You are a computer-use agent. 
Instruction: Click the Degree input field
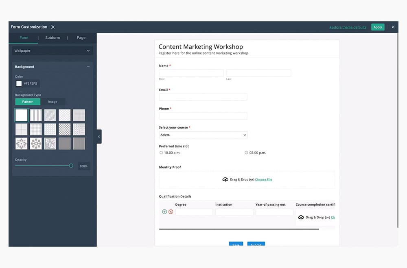[194, 212]
